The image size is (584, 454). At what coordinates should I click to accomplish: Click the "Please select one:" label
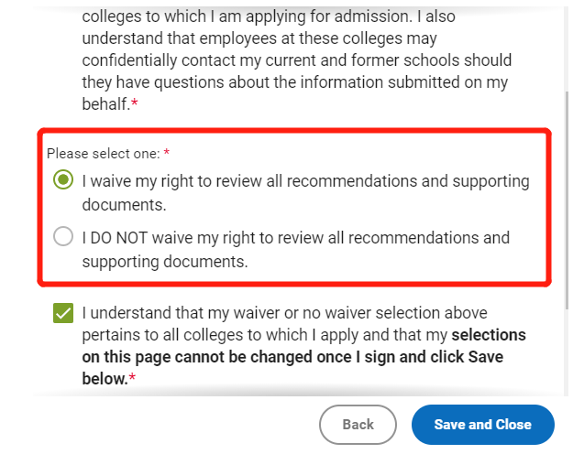tap(104, 154)
